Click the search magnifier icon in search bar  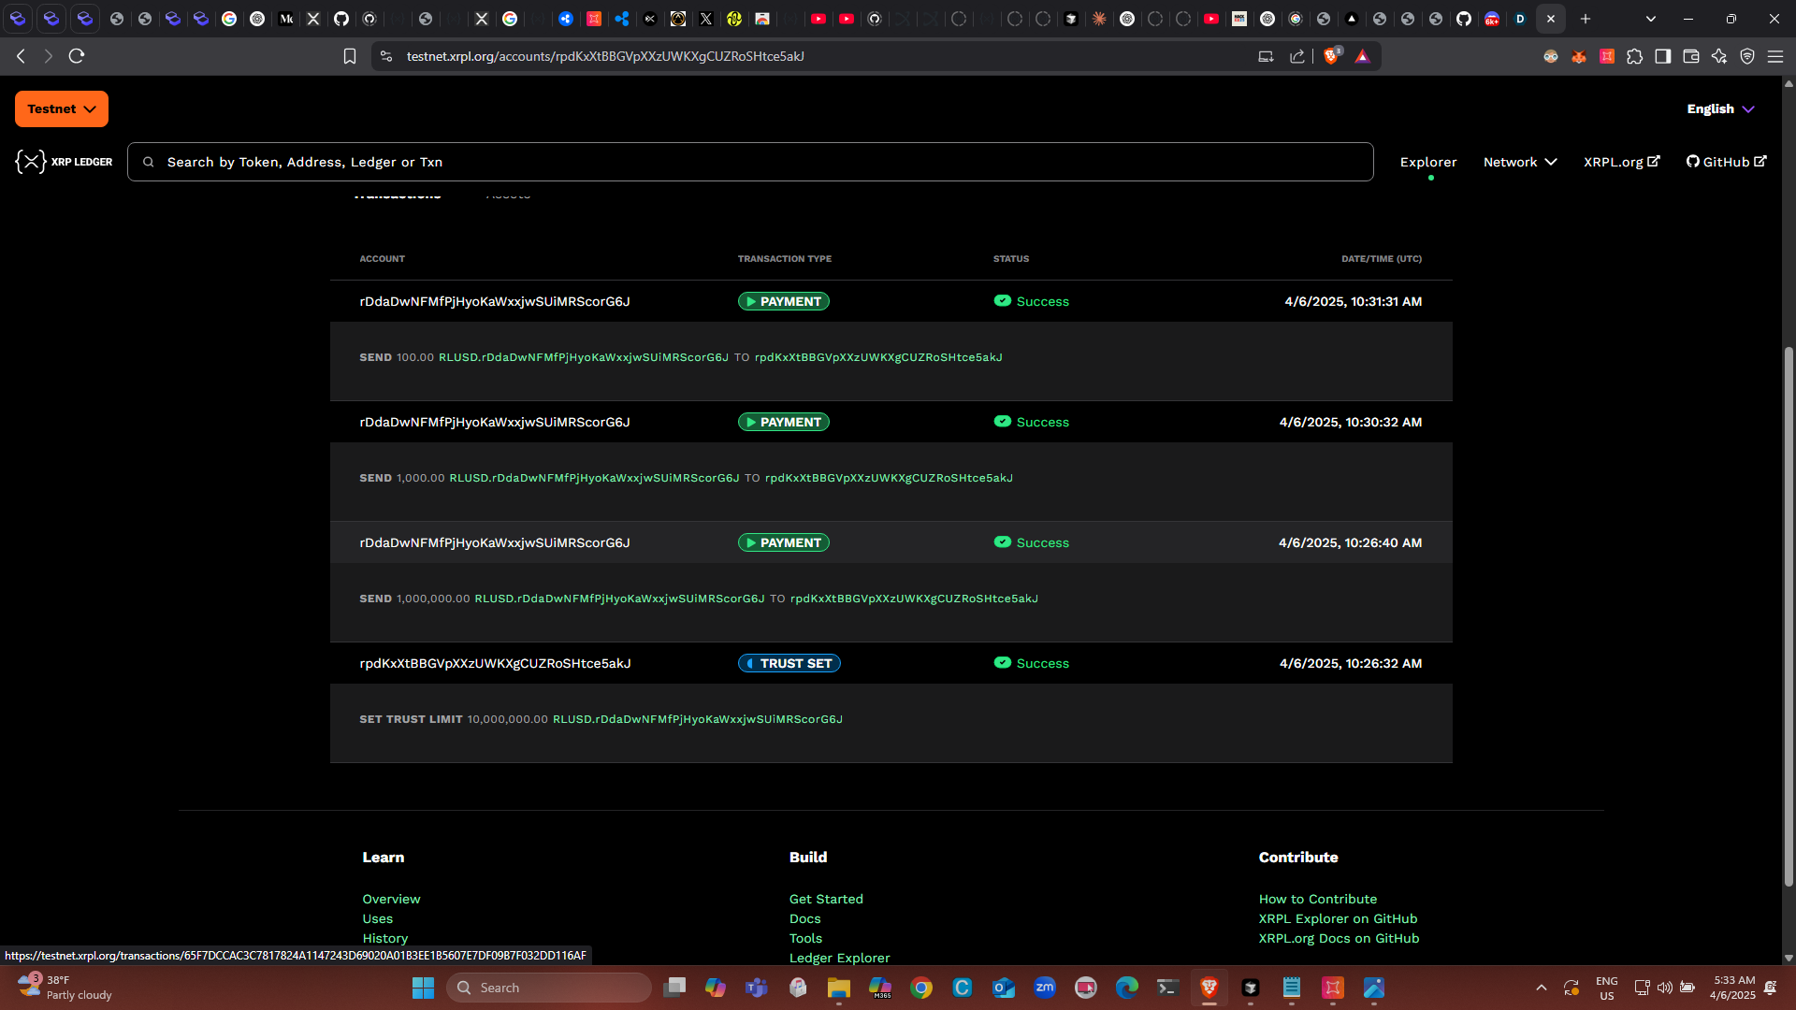click(148, 162)
